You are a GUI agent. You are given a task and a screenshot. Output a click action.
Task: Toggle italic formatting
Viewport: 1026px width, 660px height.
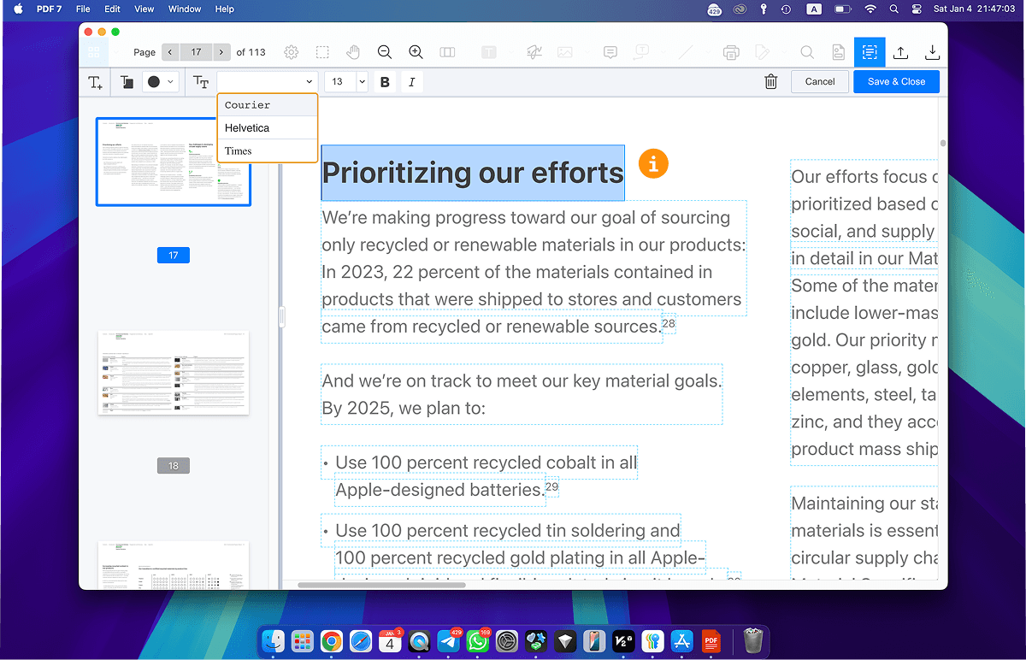click(x=412, y=82)
